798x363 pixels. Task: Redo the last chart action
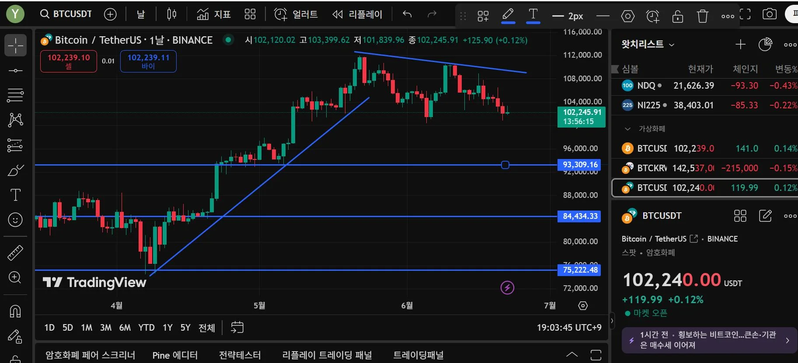point(432,14)
